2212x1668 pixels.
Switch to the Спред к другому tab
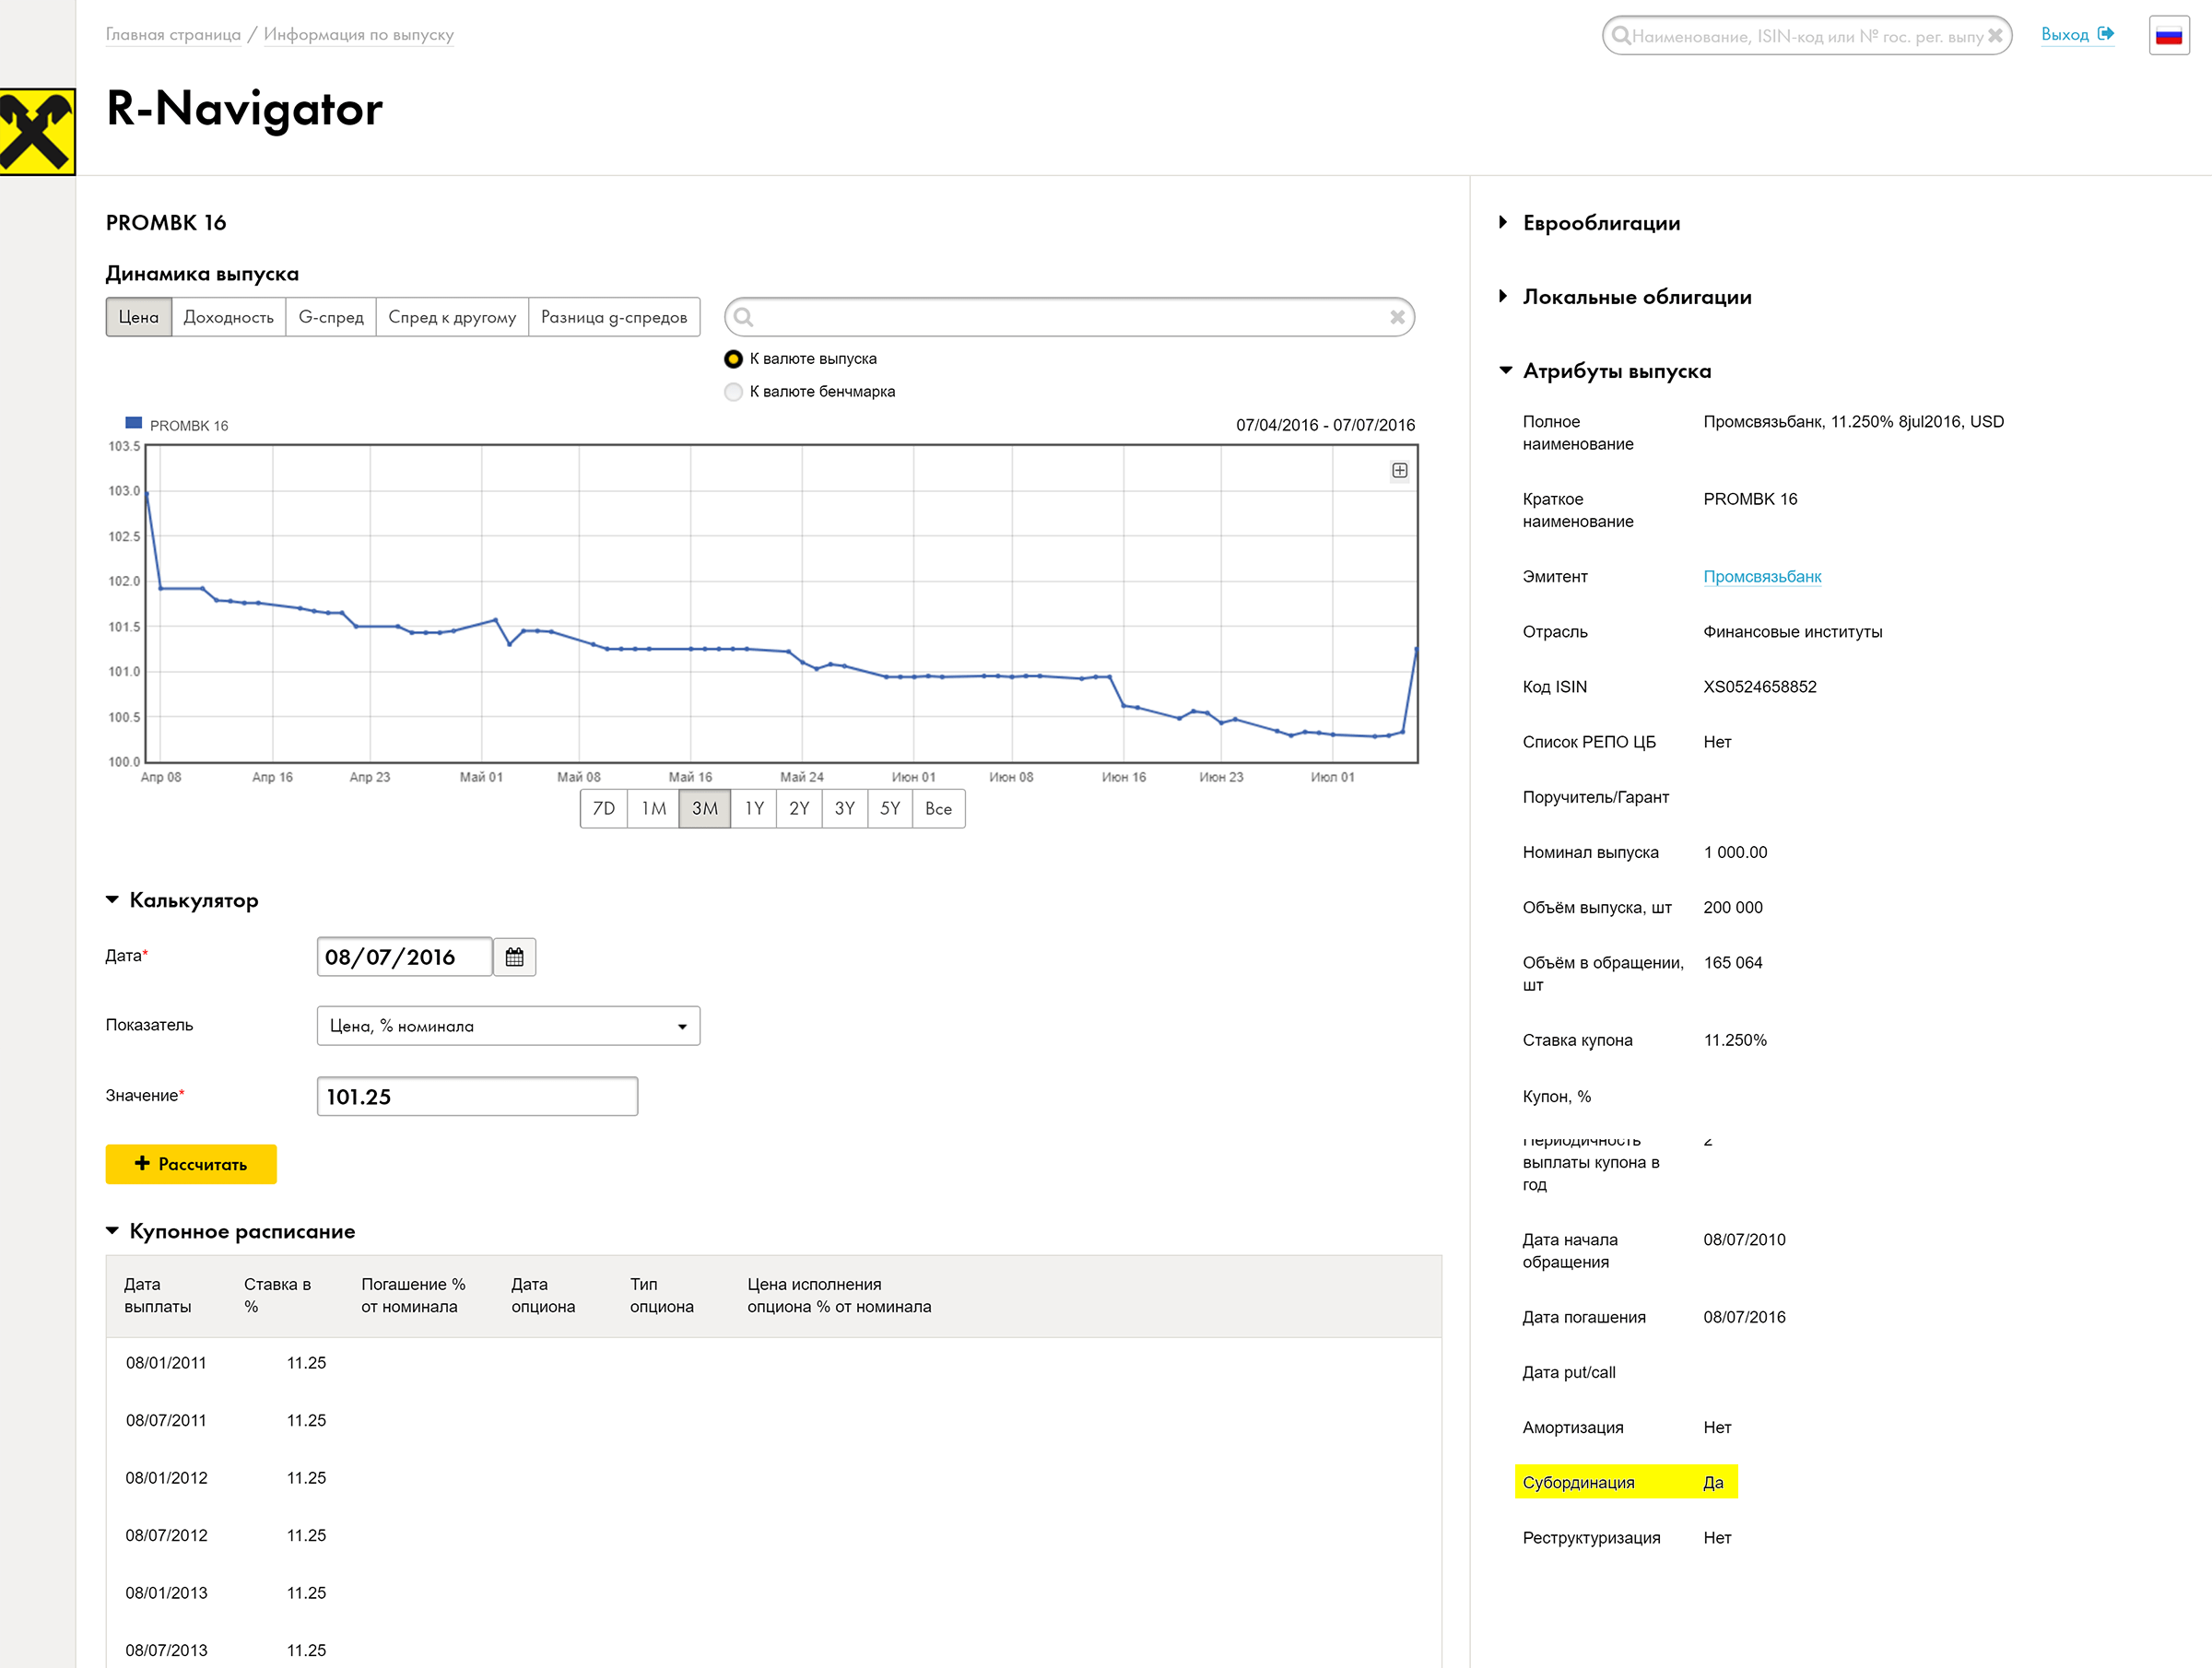pyautogui.click(x=452, y=317)
